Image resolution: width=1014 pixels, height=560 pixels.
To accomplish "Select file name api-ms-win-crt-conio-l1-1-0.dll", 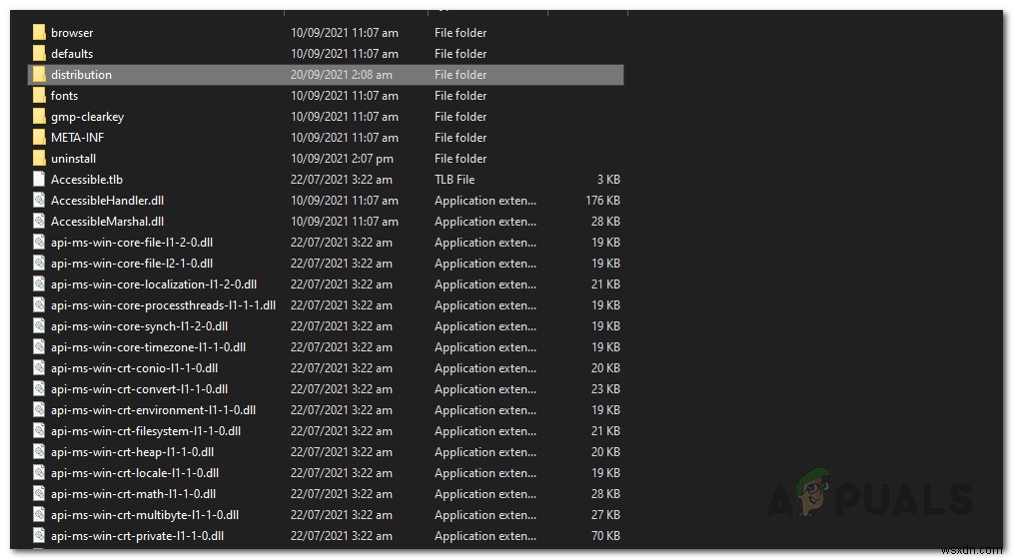I will coord(134,368).
